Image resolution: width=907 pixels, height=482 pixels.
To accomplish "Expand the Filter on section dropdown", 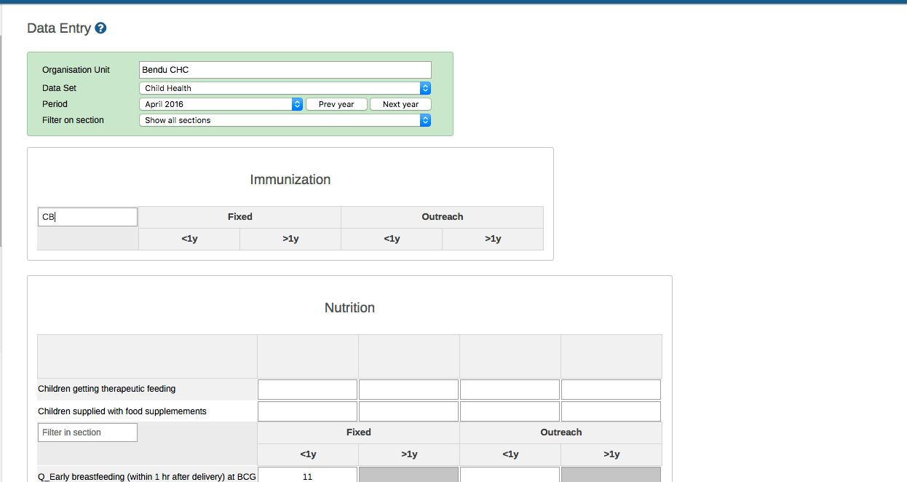I will click(x=285, y=120).
